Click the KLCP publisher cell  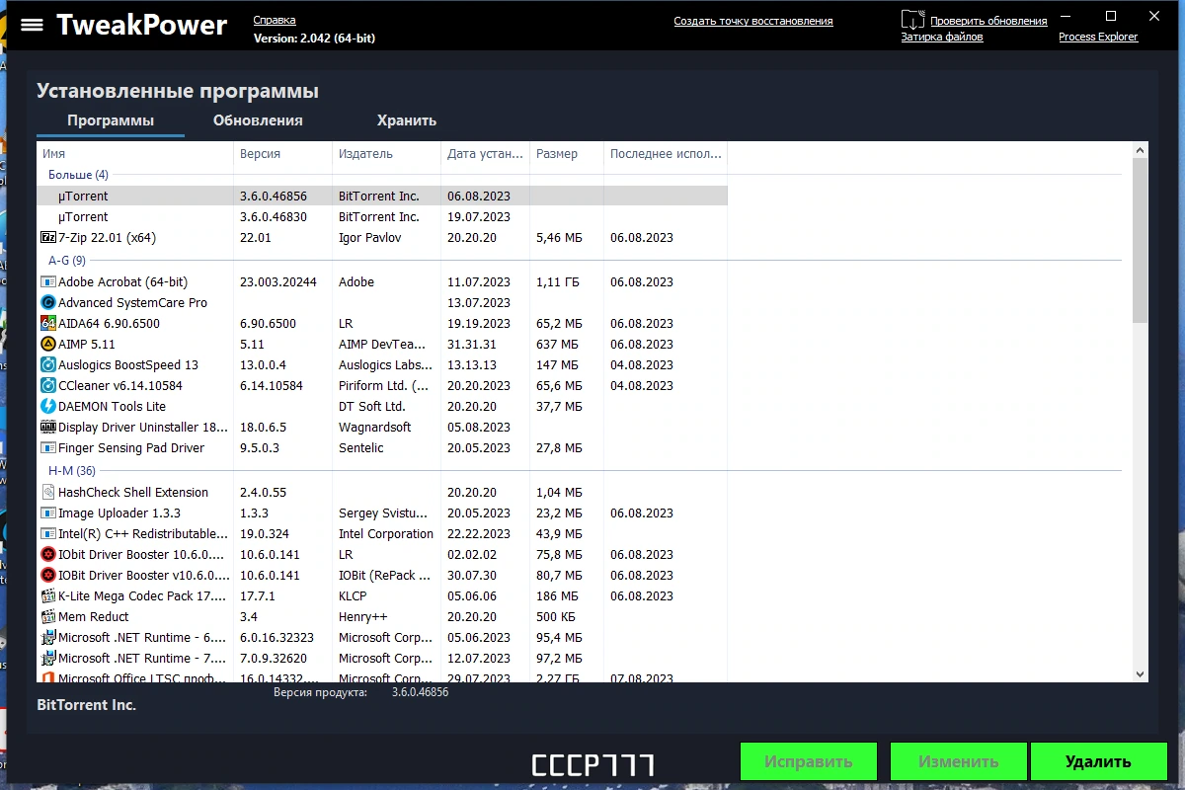(353, 596)
